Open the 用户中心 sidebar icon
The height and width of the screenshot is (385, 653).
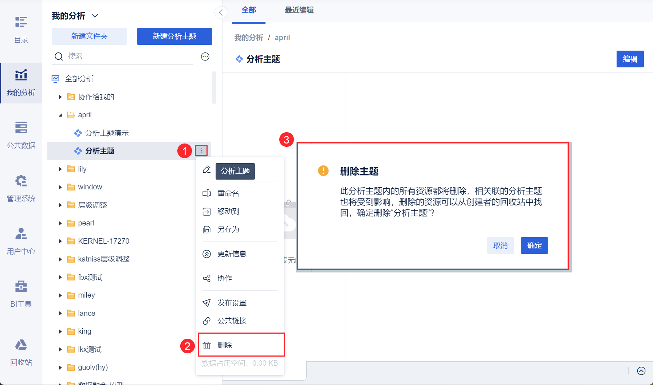[x=21, y=233]
